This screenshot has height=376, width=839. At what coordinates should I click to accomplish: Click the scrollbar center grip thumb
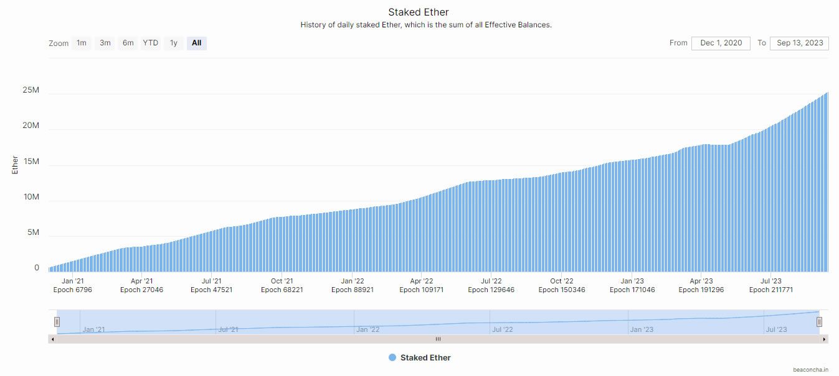438,339
